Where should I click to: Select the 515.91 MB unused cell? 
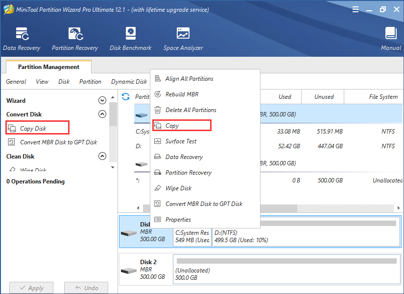[330, 131]
